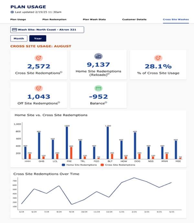194x223 pixels.
Task: Click the info icon after Off Site Redemptions
Action: tap(58, 103)
